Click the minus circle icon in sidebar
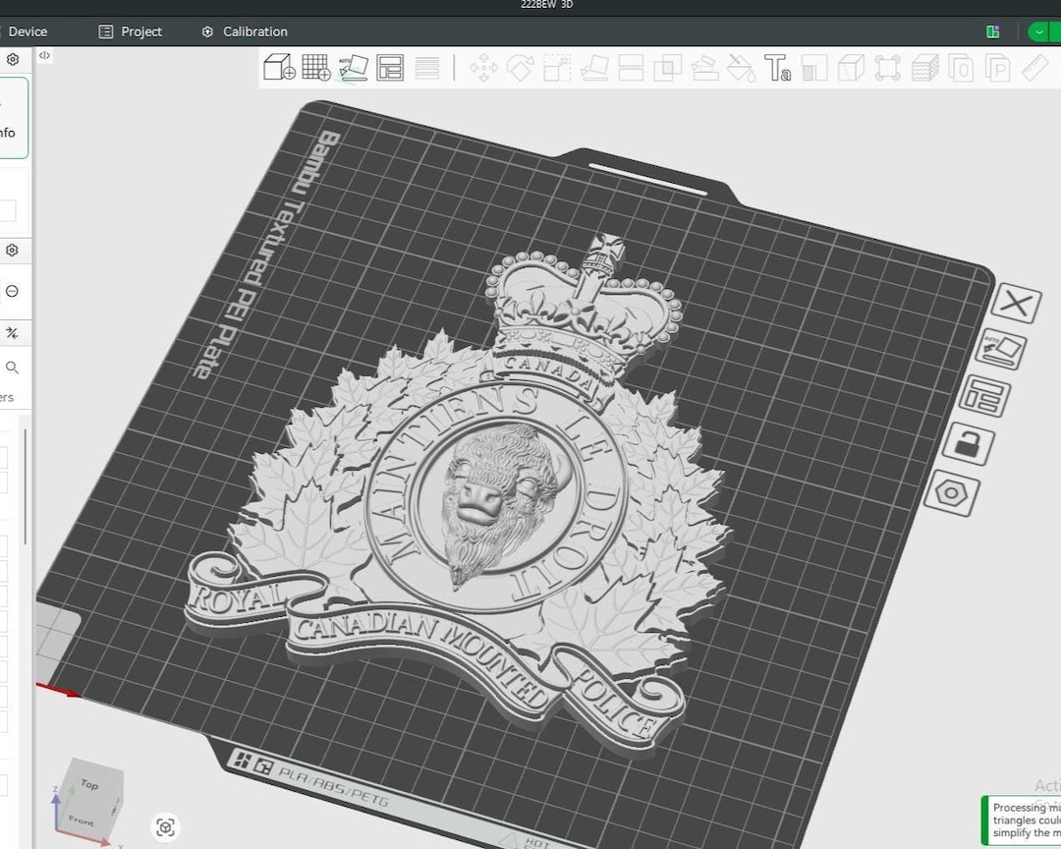The height and width of the screenshot is (849, 1061). coord(12,292)
